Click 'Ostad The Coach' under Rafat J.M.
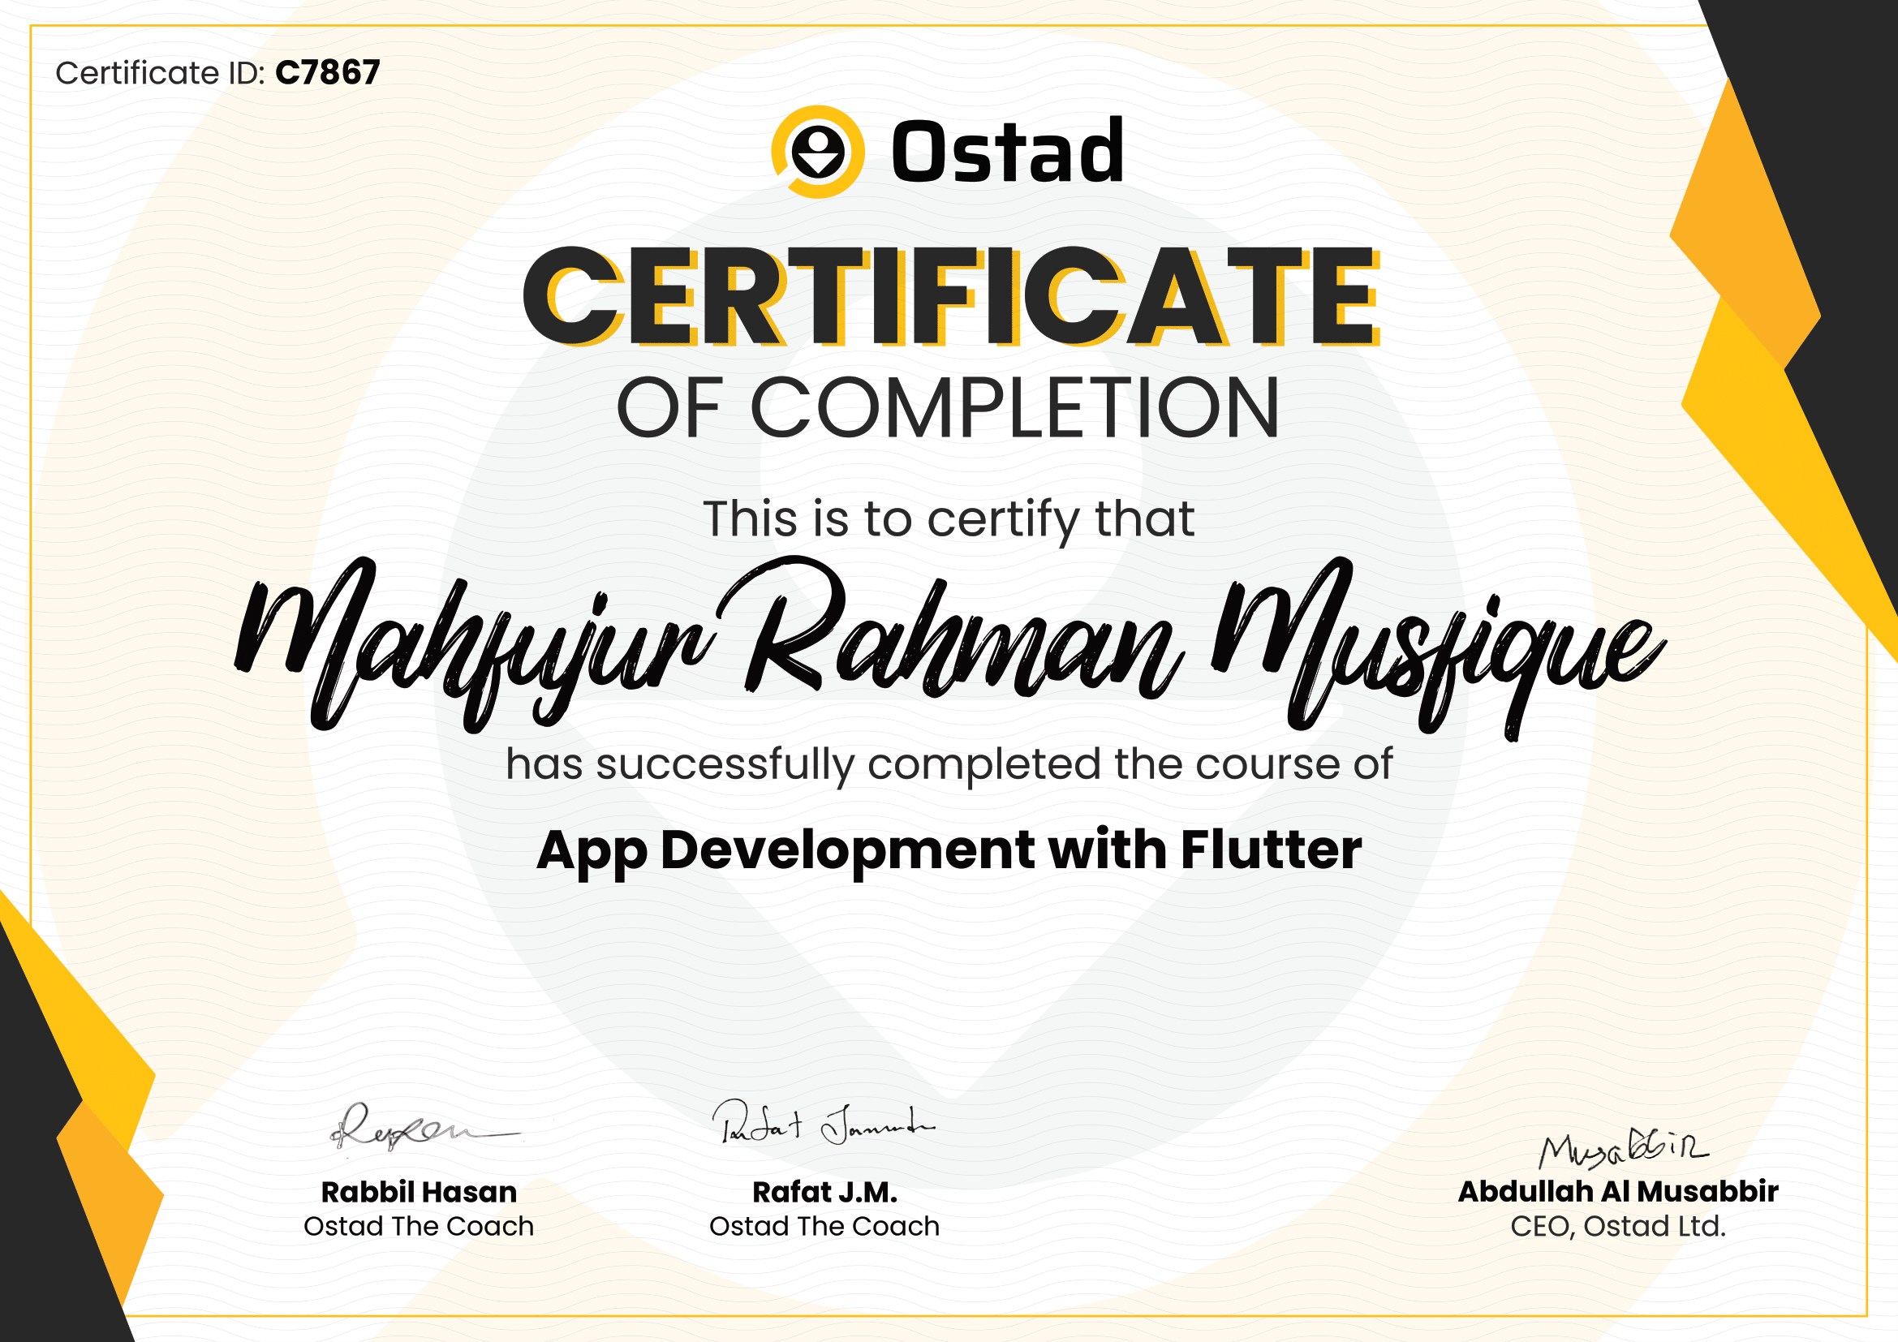This screenshot has width=1898, height=1342. click(824, 1226)
